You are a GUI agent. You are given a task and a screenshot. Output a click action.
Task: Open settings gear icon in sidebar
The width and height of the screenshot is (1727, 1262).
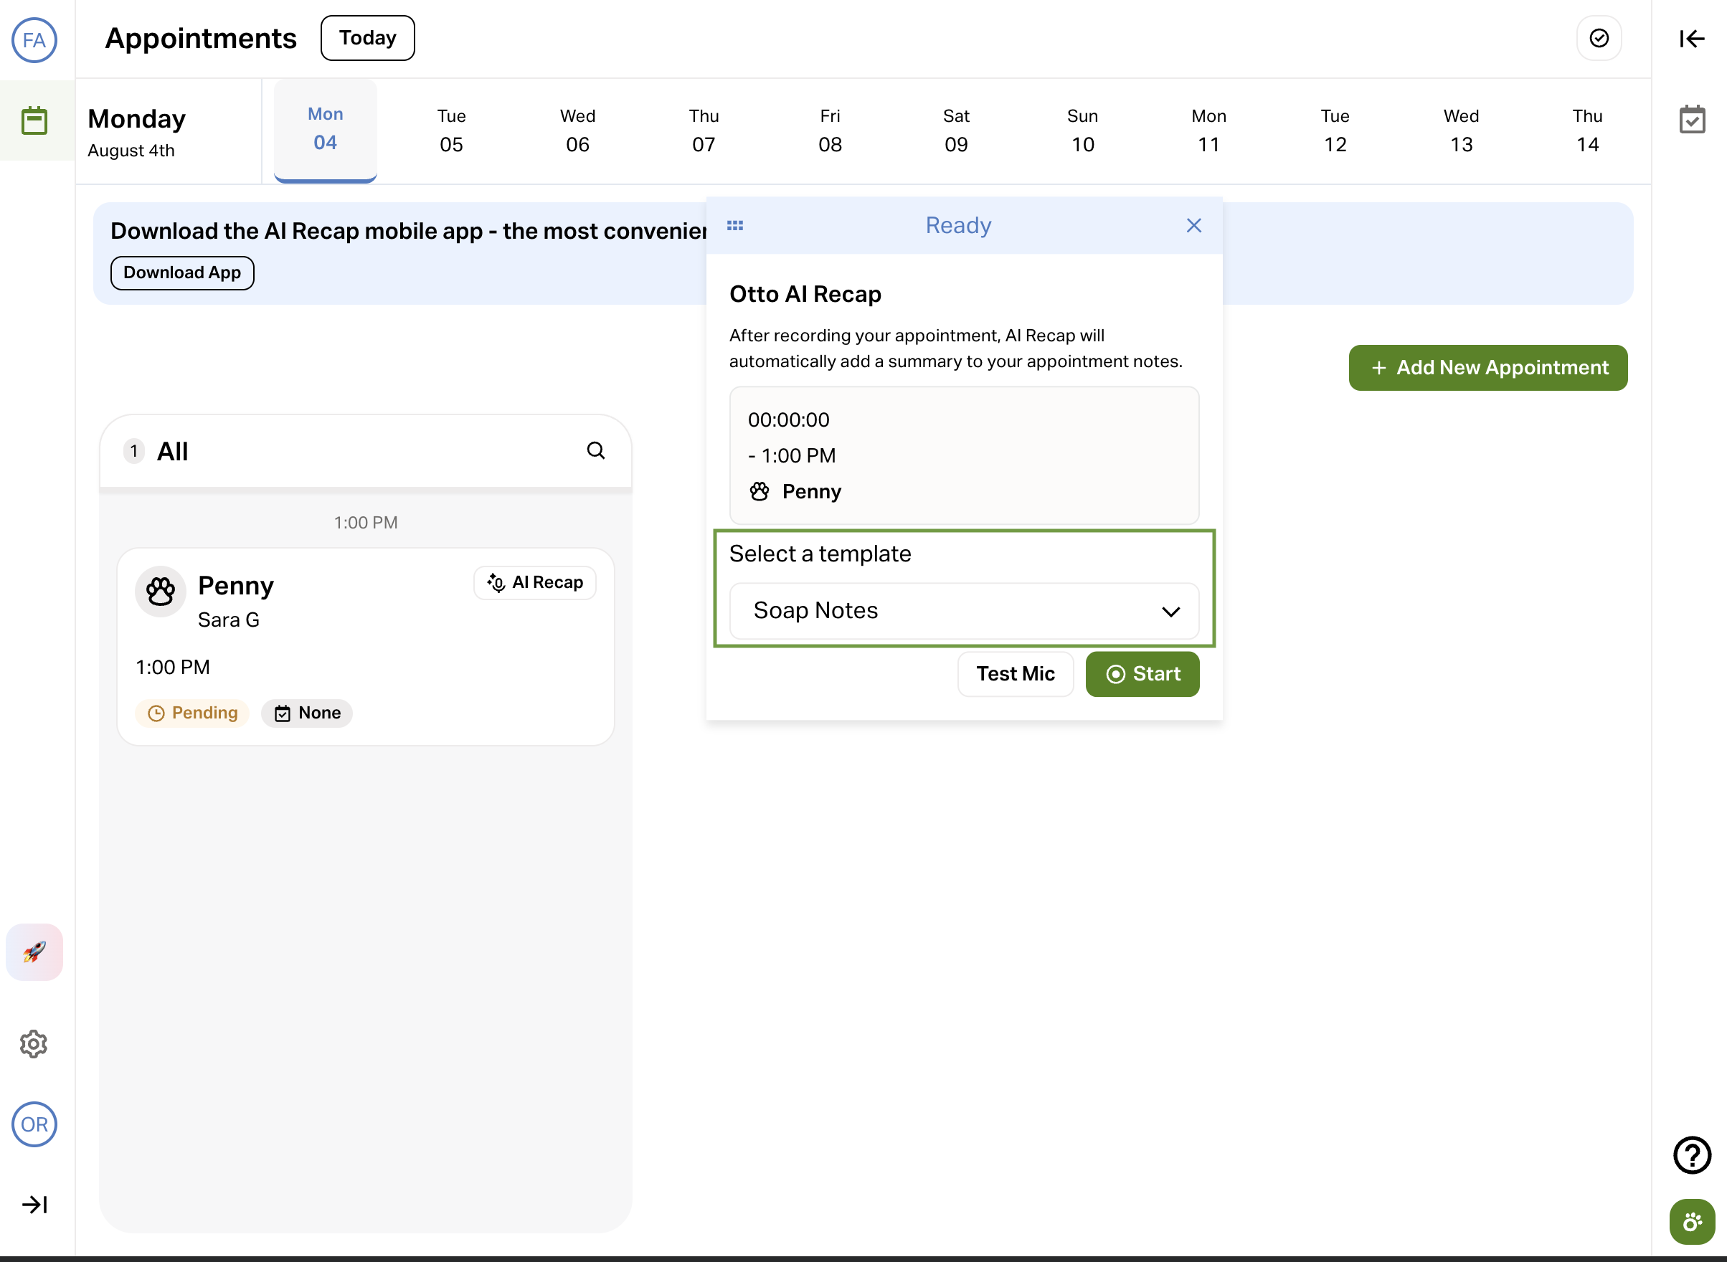pos(34,1043)
